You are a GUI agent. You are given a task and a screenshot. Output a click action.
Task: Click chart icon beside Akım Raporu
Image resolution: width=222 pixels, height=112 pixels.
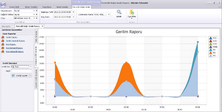point(3,44)
